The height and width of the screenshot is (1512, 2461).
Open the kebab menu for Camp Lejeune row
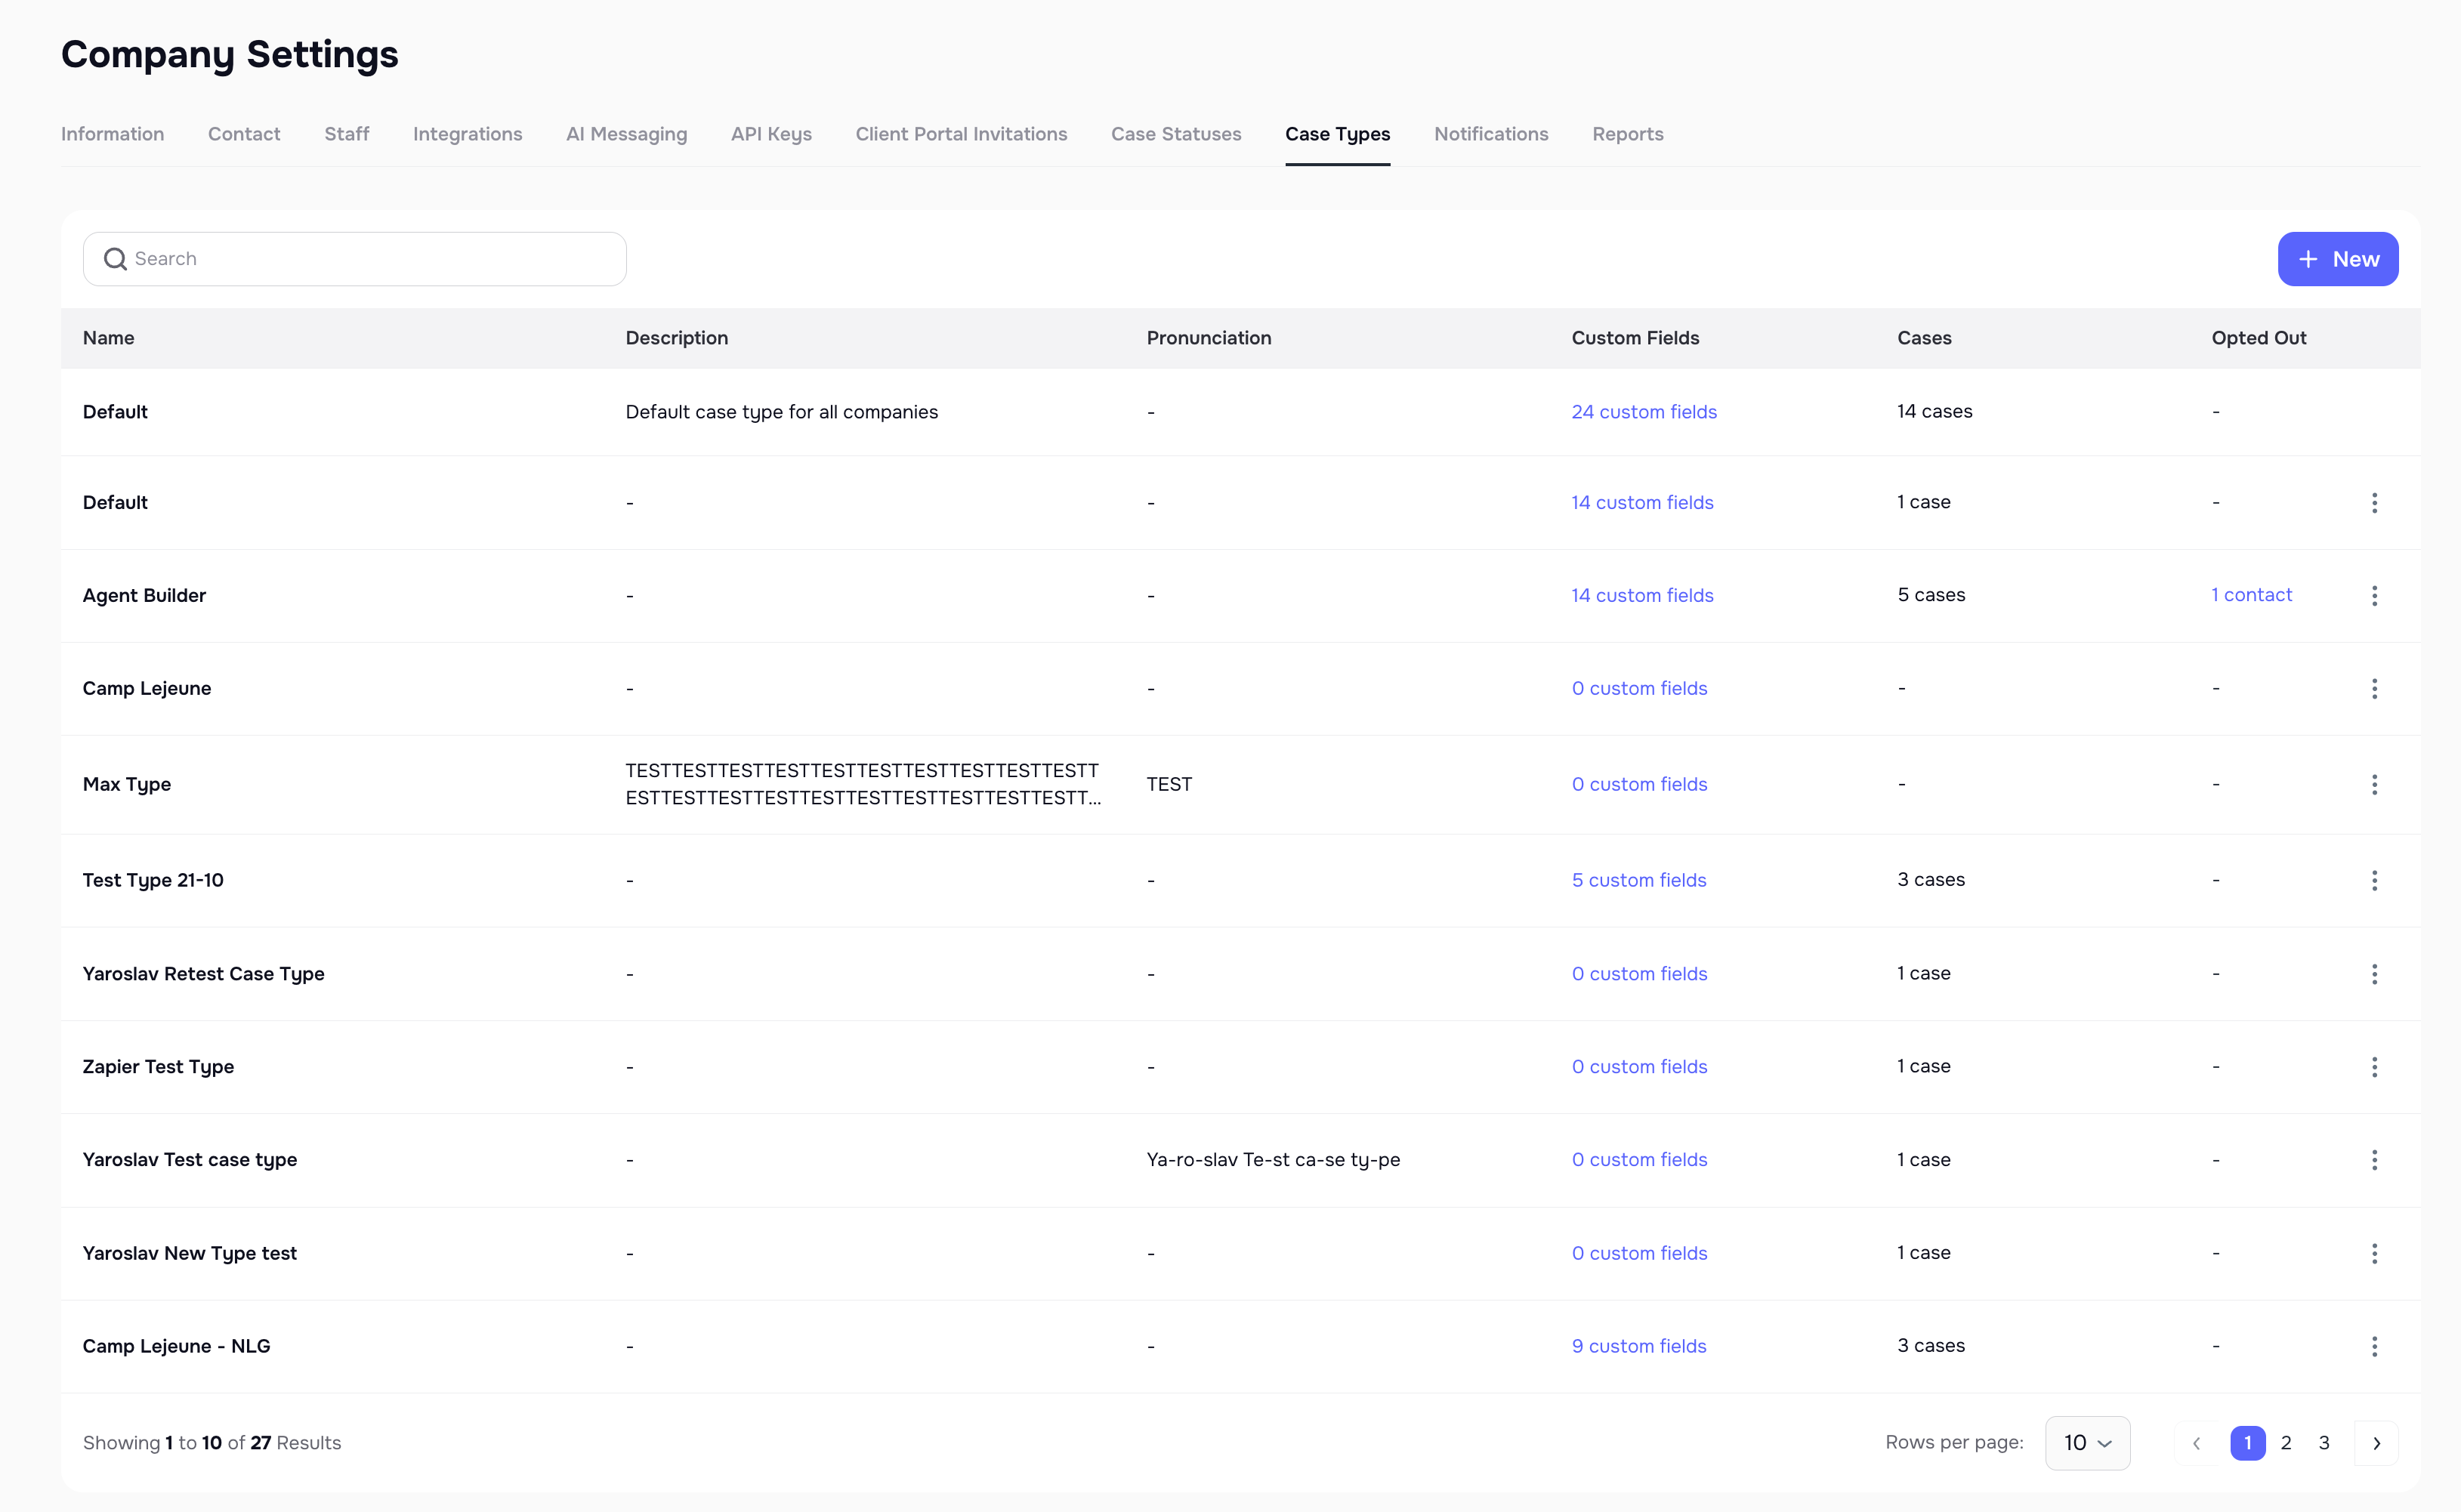pyautogui.click(x=2375, y=688)
